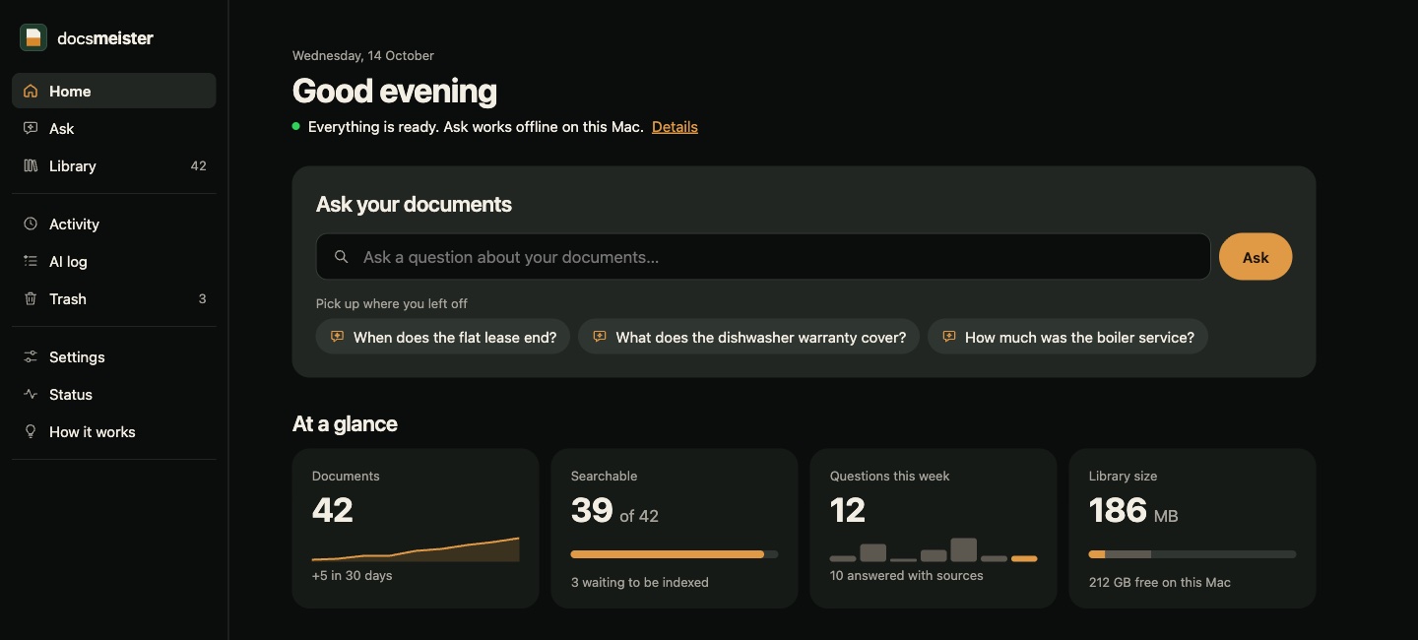Click the 'Good evening' heading
Viewport: 1418px width, 640px height.
(x=395, y=91)
